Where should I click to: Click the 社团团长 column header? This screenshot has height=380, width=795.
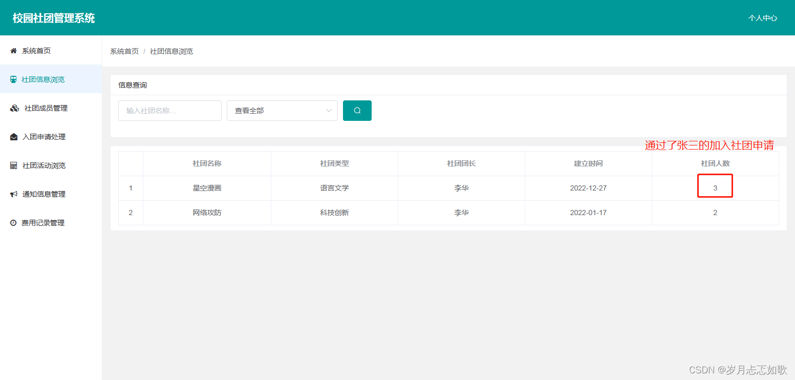461,163
